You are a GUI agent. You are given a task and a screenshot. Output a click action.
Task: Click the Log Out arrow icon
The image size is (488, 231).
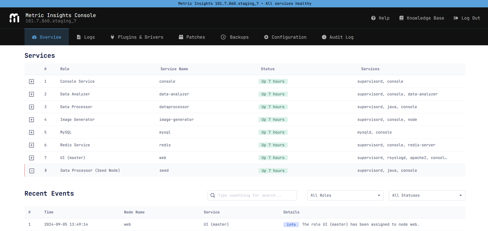click(456, 18)
